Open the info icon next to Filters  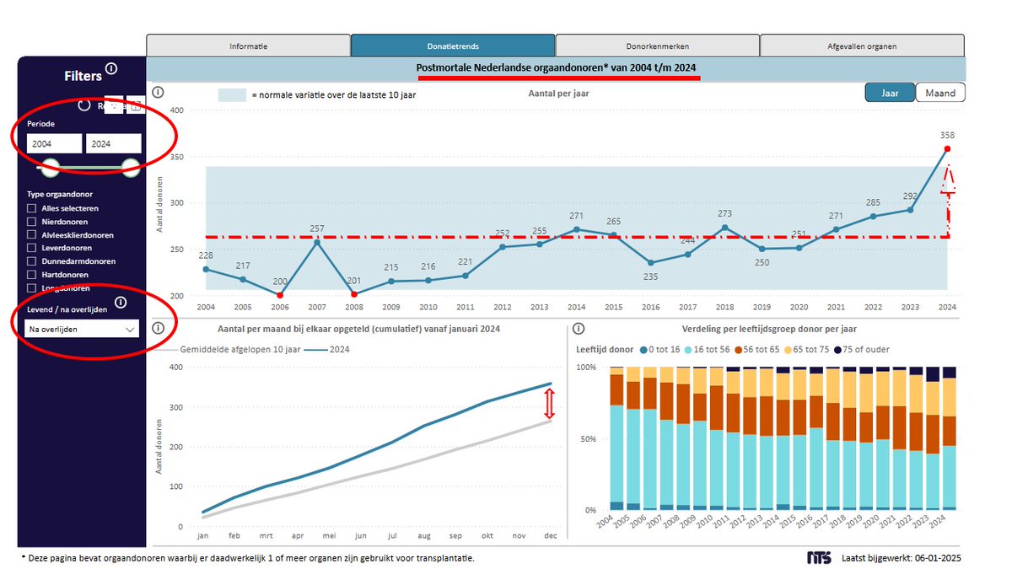click(x=111, y=69)
